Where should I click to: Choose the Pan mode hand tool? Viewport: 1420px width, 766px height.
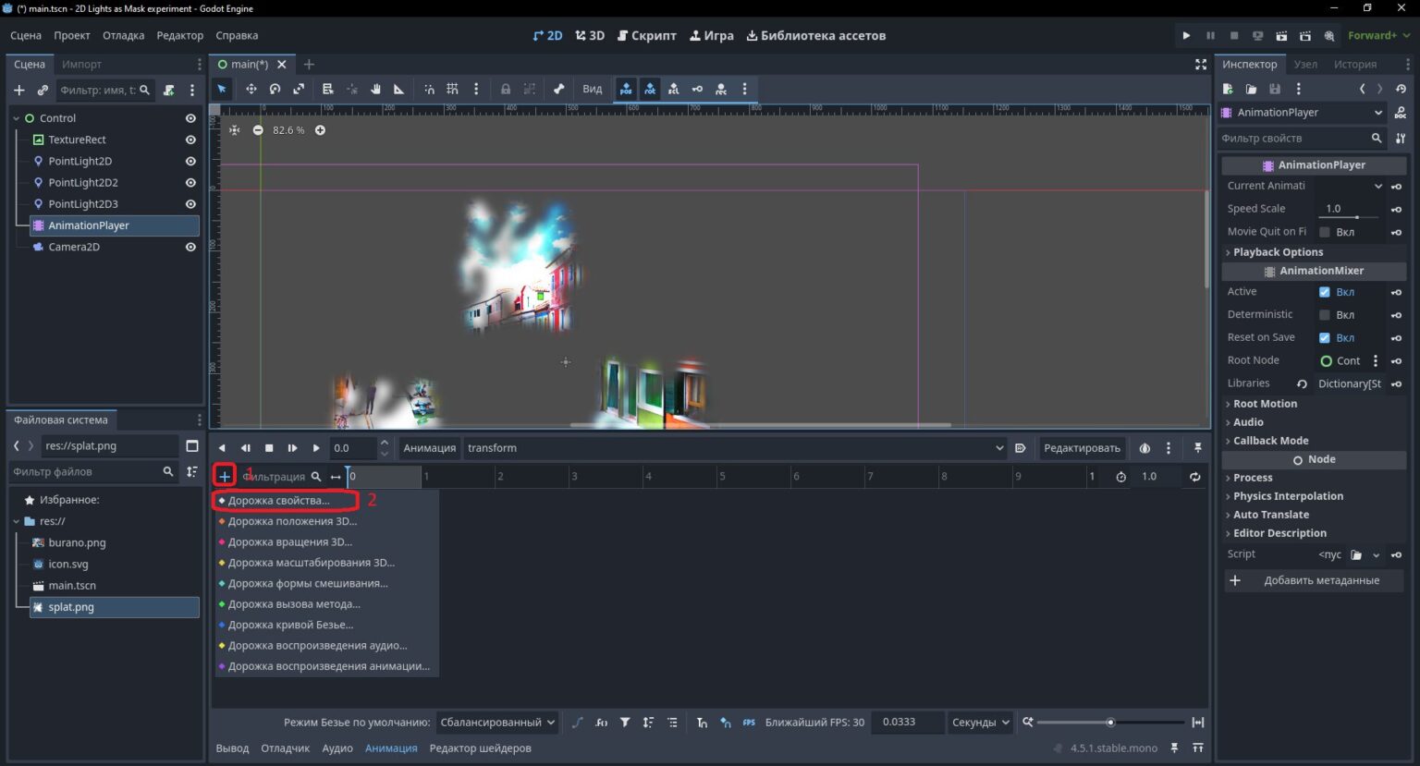(x=375, y=89)
